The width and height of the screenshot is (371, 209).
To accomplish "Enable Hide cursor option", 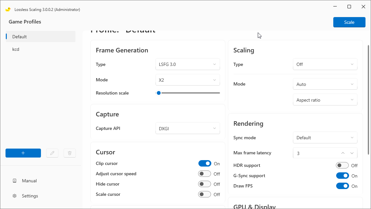I will click(x=205, y=184).
